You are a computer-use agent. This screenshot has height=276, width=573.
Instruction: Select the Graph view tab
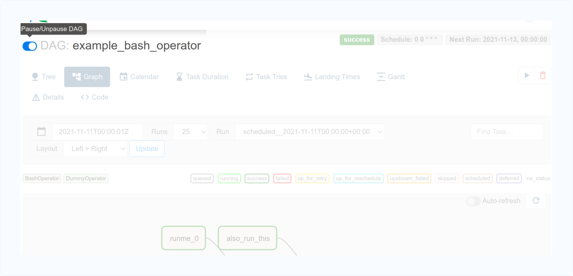pyautogui.click(x=87, y=77)
